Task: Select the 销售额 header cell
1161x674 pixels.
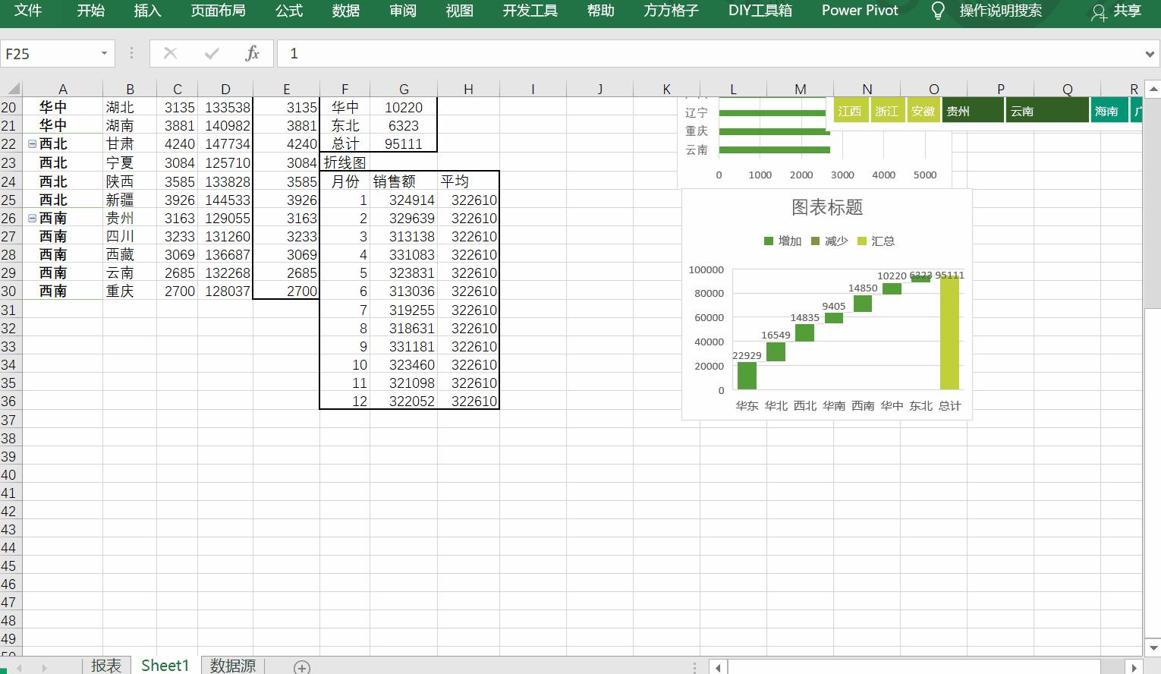Action: [x=404, y=181]
